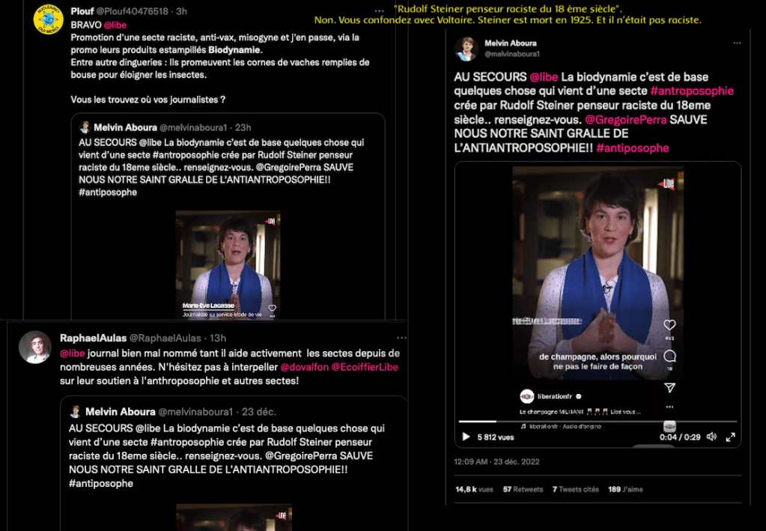
Task: Open video thumbnail in Plouf's quoted tweet
Action: 228,265
